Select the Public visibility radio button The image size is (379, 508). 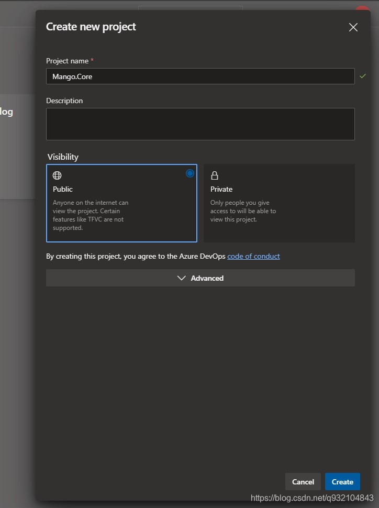[190, 173]
